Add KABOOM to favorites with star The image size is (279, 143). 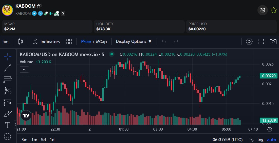[273, 10]
